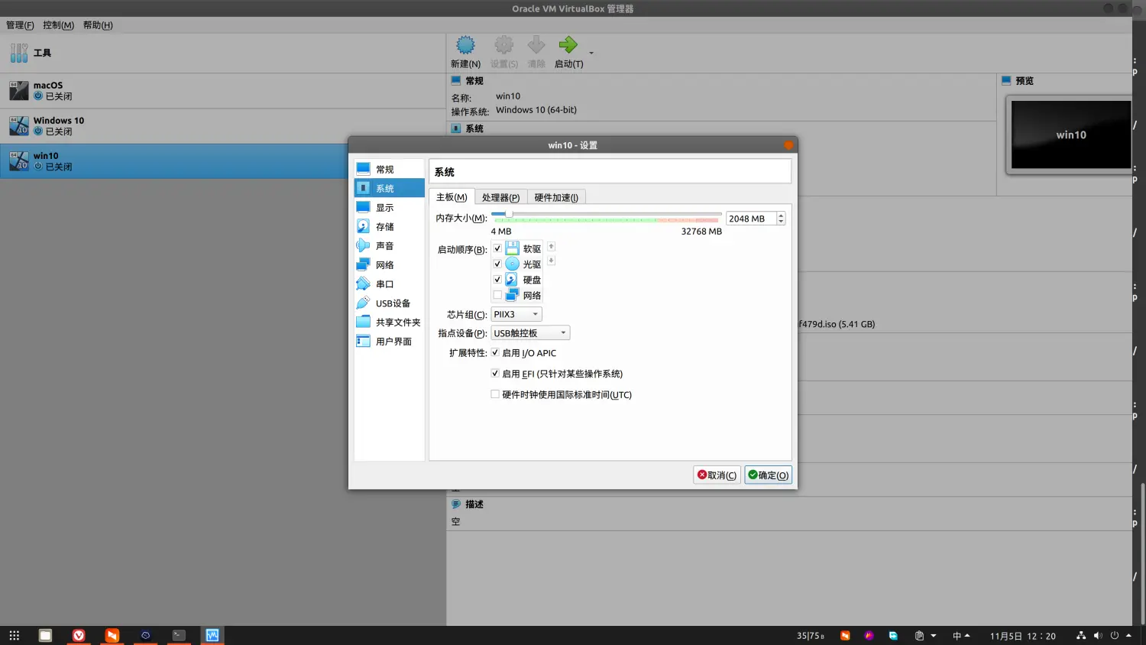Open the 指点设备 USB触控板 dropdown
Viewport: 1146px width, 645px height.
click(x=530, y=333)
